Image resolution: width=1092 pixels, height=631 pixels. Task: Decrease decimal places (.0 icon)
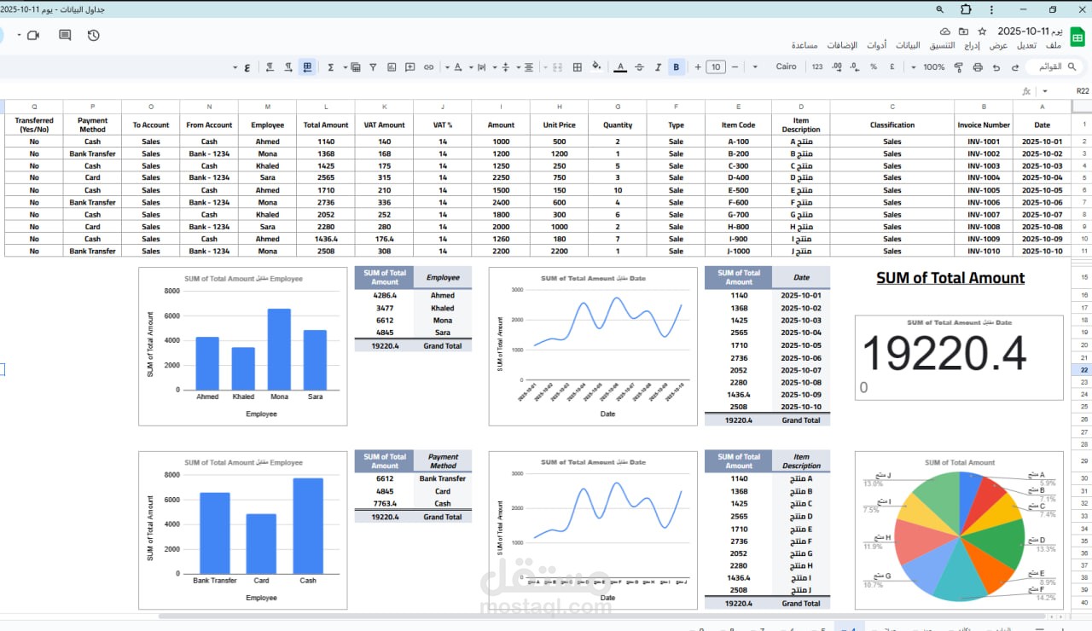(855, 67)
